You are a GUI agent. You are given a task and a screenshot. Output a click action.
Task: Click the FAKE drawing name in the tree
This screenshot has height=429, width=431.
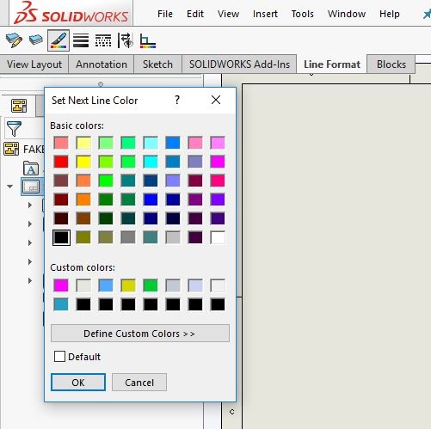(x=34, y=149)
